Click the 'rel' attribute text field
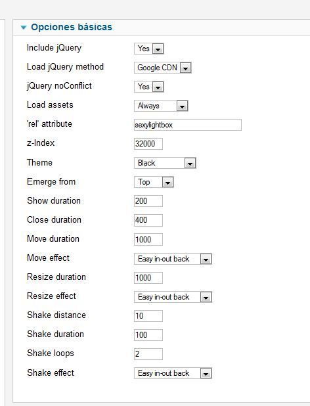This screenshot has width=310, height=406. (188, 125)
